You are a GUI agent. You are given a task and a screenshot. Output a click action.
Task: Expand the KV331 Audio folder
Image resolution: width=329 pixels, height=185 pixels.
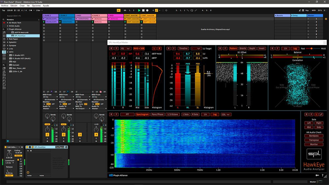point(8,26)
